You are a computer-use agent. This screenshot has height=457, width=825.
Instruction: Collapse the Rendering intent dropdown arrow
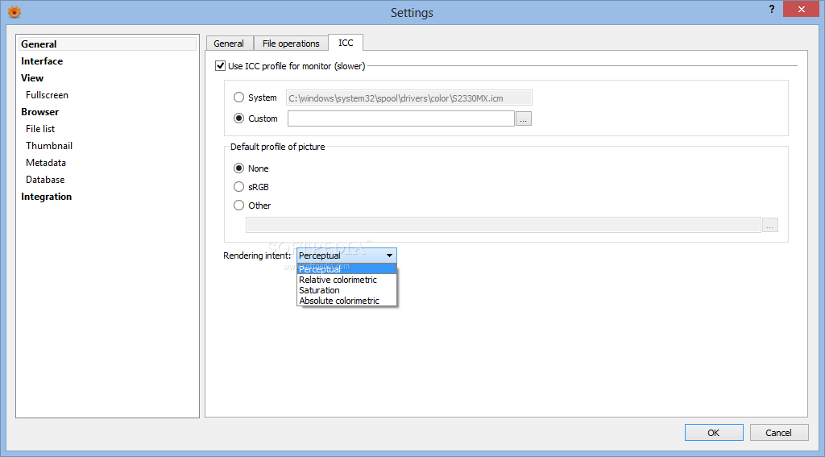point(389,256)
